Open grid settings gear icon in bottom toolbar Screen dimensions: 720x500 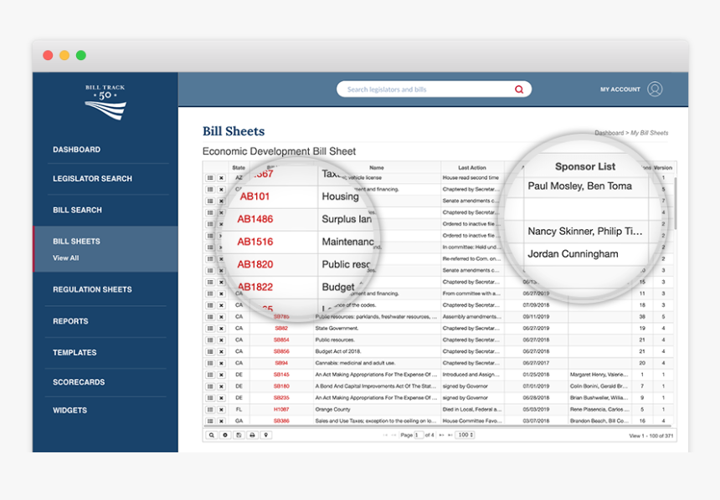tap(225, 435)
